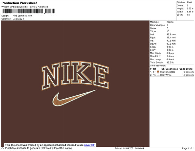The height and width of the screenshot is (151, 195).
Task: Select the total bobbin value 39.81ft
Action: coord(170,62)
